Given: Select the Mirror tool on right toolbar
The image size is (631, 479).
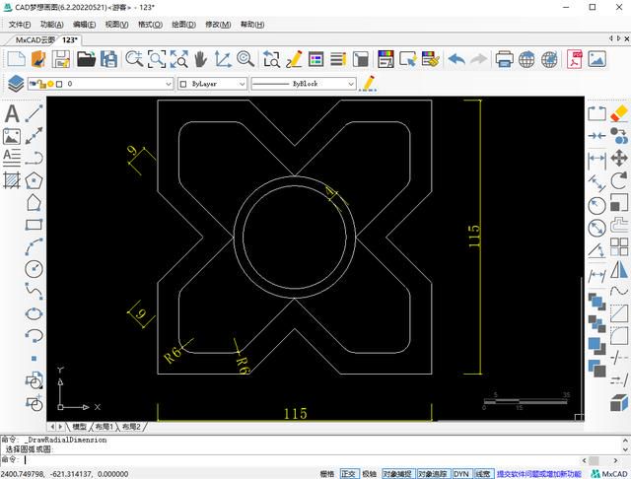Looking at the screenshot, I should 619,269.
